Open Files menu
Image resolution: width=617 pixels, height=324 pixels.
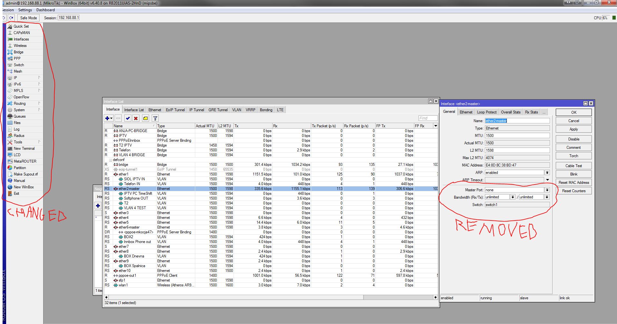(x=17, y=123)
